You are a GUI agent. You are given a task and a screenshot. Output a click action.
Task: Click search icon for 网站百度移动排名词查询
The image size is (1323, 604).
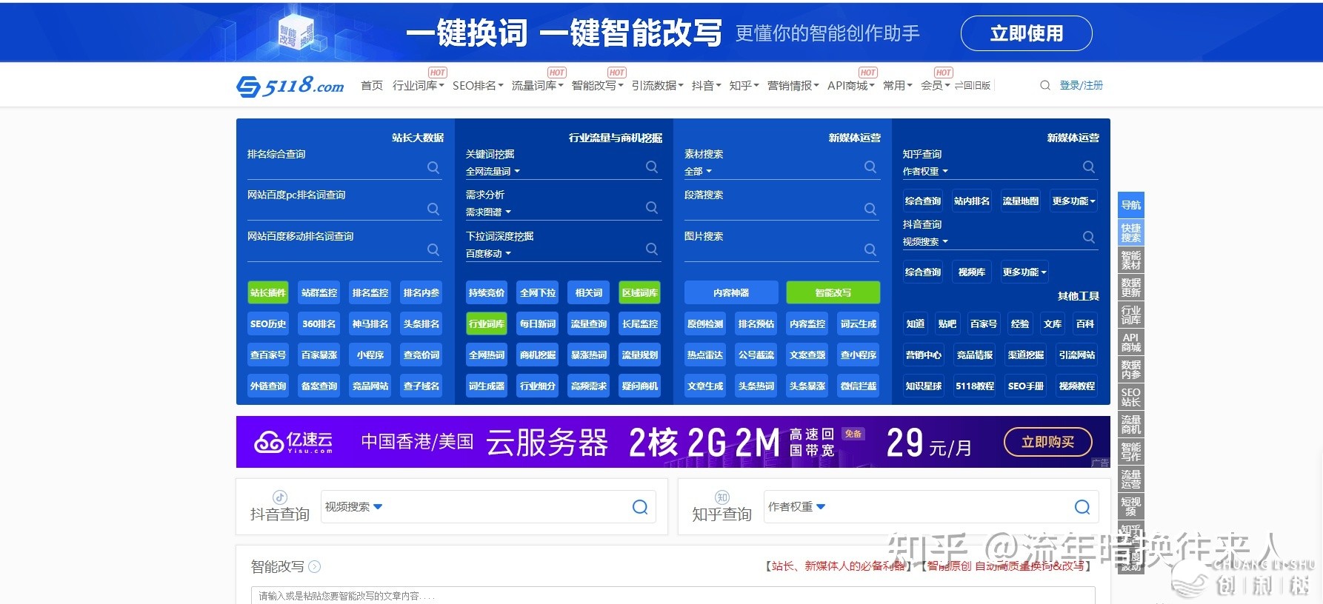click(x=433, y=249)
